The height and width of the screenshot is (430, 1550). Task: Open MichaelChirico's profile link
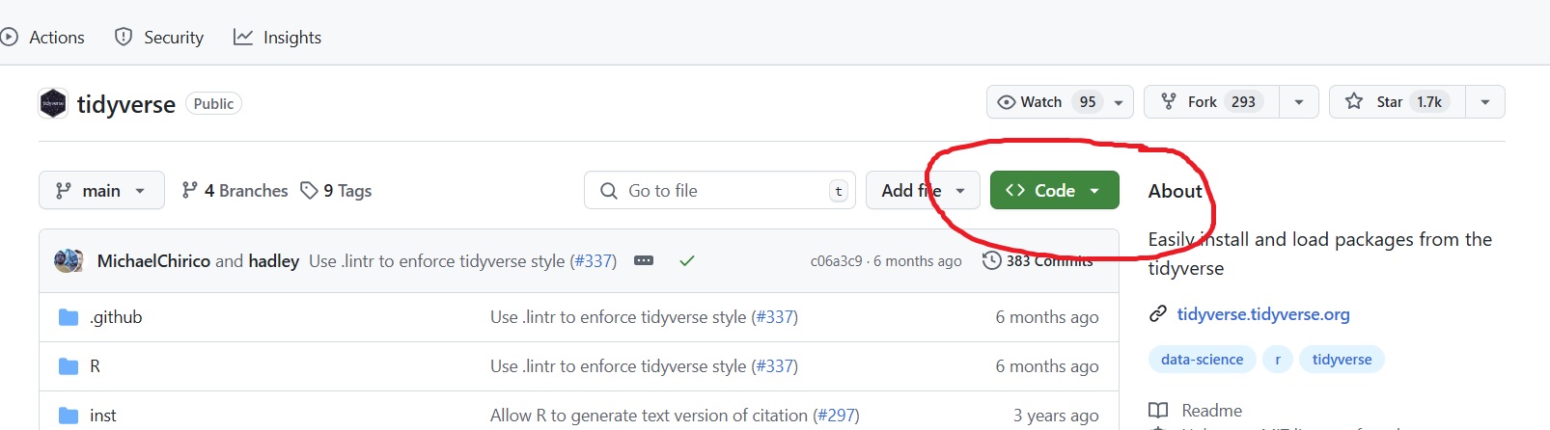[153, 261]
